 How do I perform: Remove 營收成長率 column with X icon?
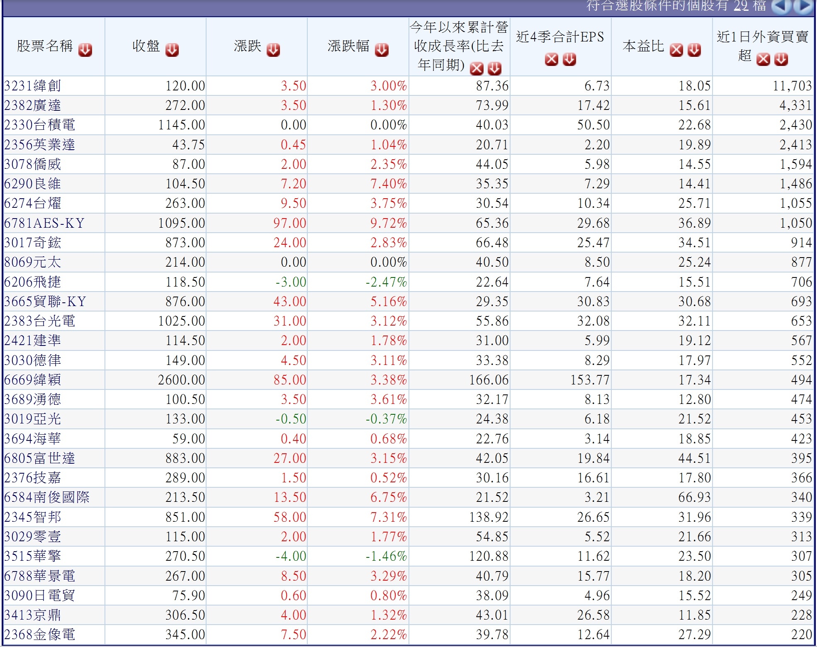point(477,68)
